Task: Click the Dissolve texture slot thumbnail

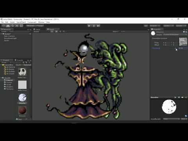Action: point(183,42)
